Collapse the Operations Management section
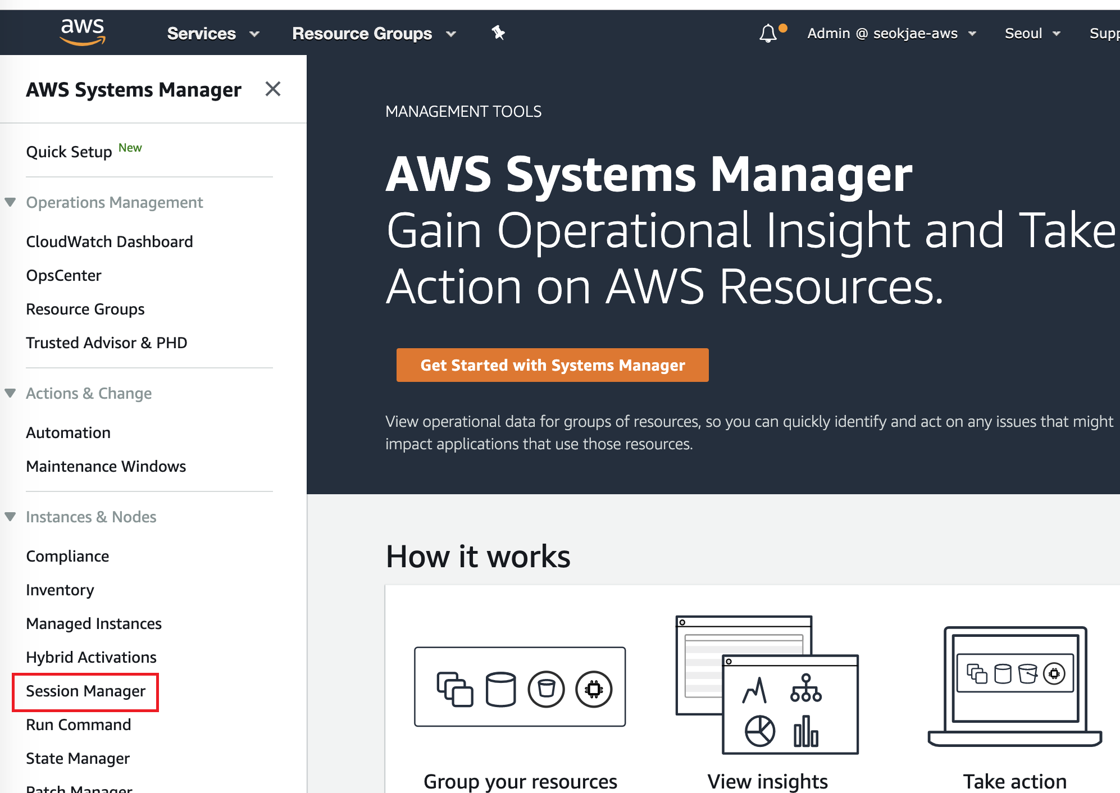Viewport: 1120px width, 793px height. click(x=10, y=202)
